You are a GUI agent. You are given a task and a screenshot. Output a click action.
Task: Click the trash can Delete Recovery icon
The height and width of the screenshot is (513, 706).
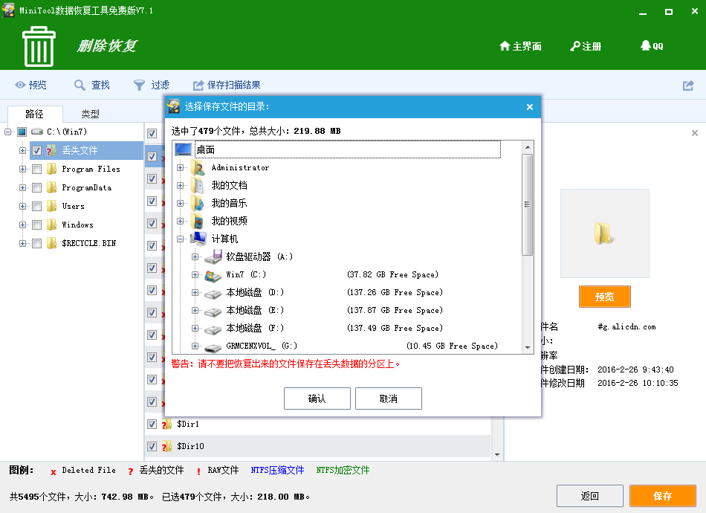click(x=39, y=46)
